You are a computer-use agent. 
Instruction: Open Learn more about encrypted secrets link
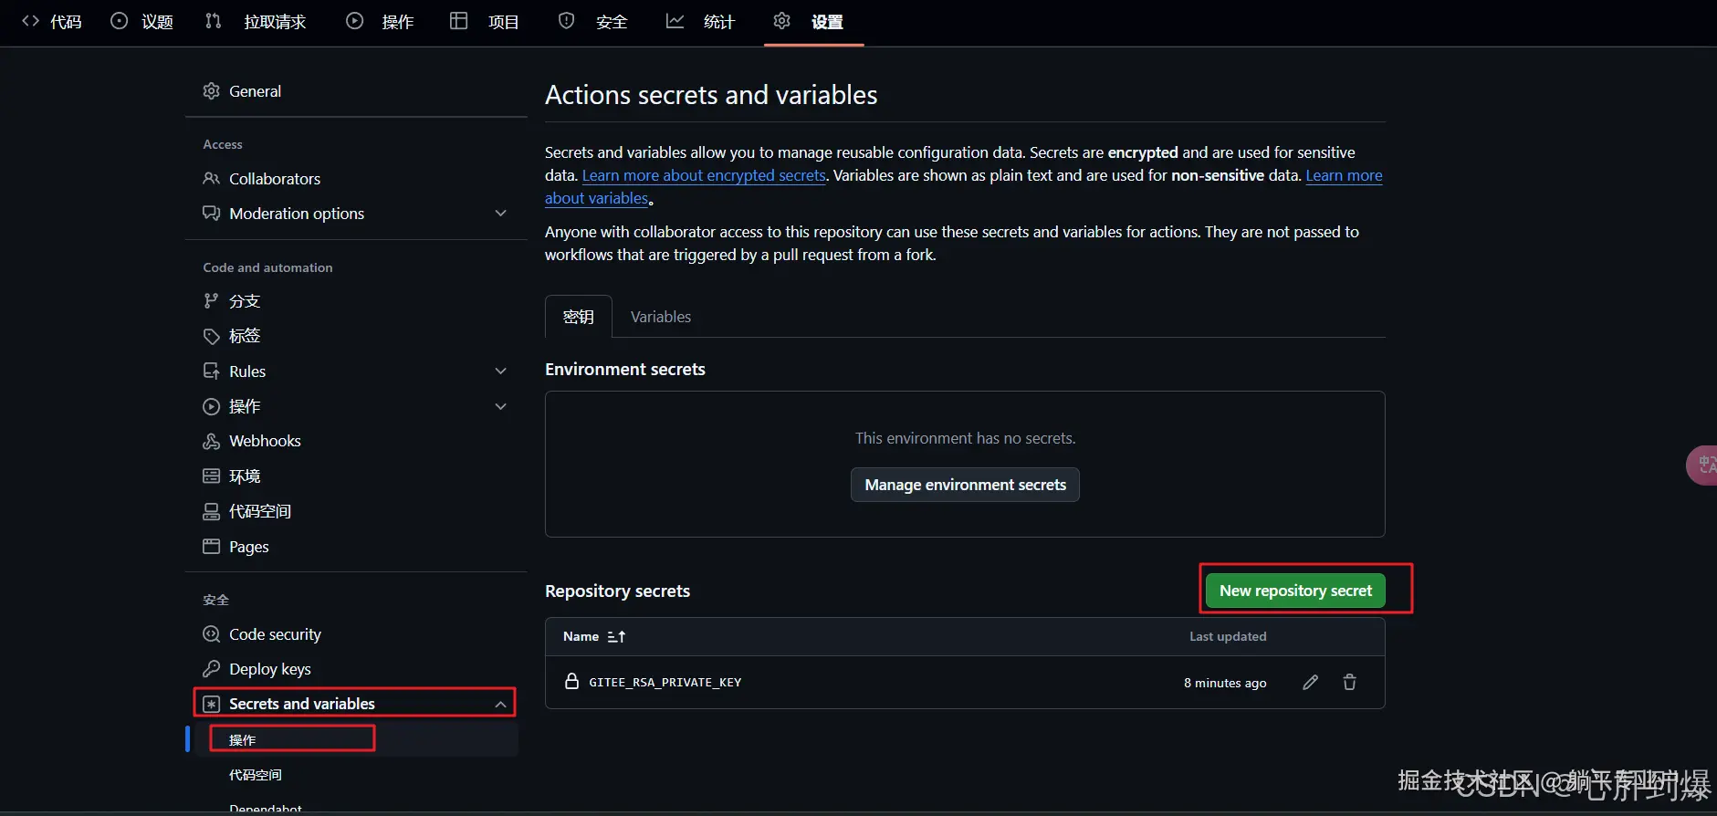[704, 175]
